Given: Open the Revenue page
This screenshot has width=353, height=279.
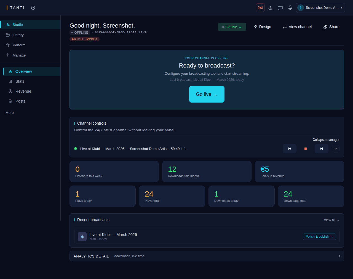Looking at the screenshot, I should 32,91.
